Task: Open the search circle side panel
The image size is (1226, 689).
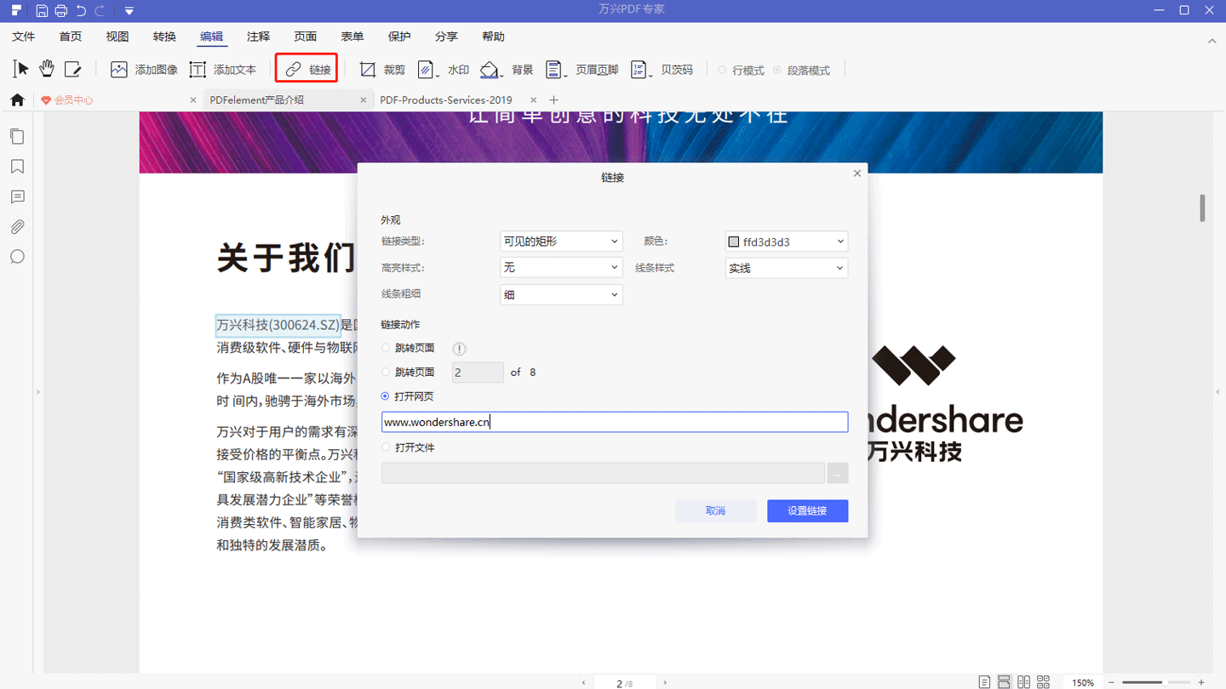Action: click(17, 257)
